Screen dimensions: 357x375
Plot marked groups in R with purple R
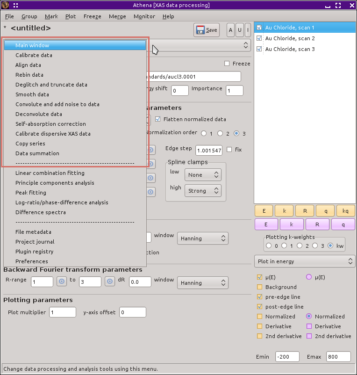pos(317,224)
